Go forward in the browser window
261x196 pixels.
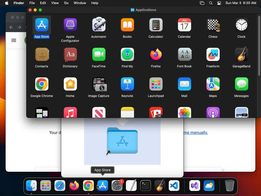point(19,27)
